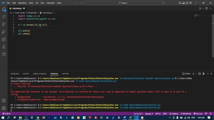Switch to the DEBUG CONSOLE tab

(39, 74)
